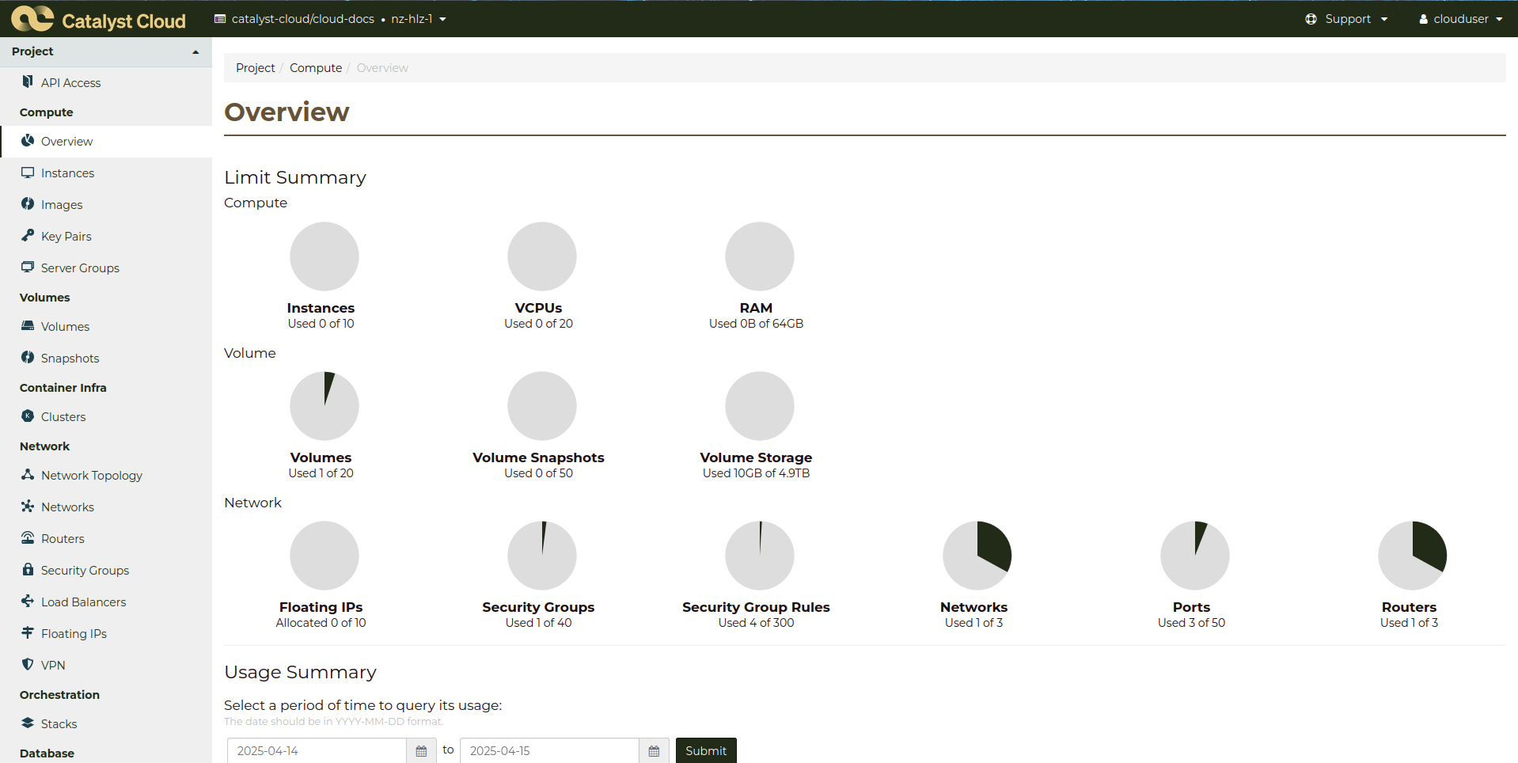Select the Instances sidebar icon
The width and height of the screenshot is (1518, 763).
point(28,173)
